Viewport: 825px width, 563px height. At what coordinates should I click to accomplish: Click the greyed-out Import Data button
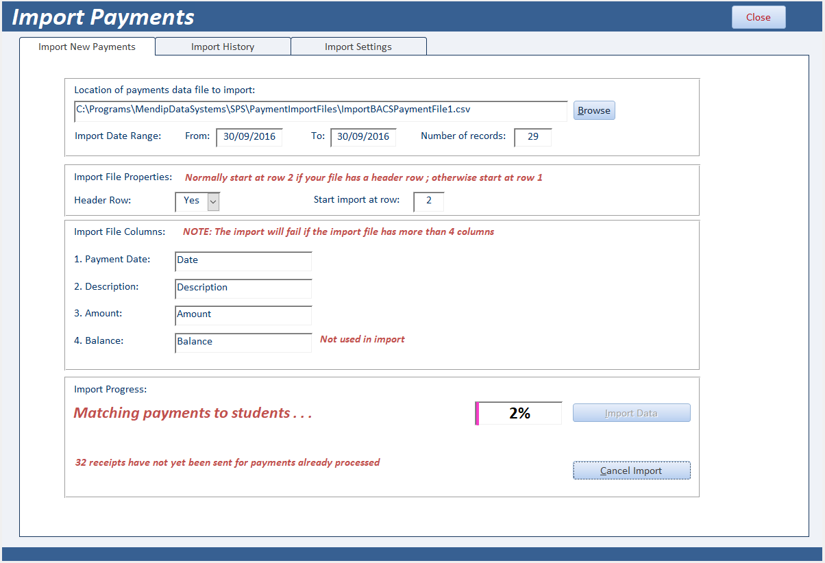[x=631, y=413]
